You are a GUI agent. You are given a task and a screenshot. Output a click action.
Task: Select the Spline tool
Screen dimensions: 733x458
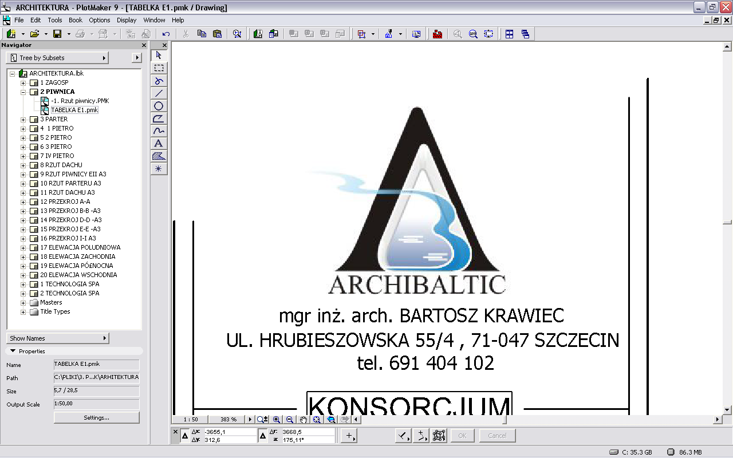[x=159, y=131]
